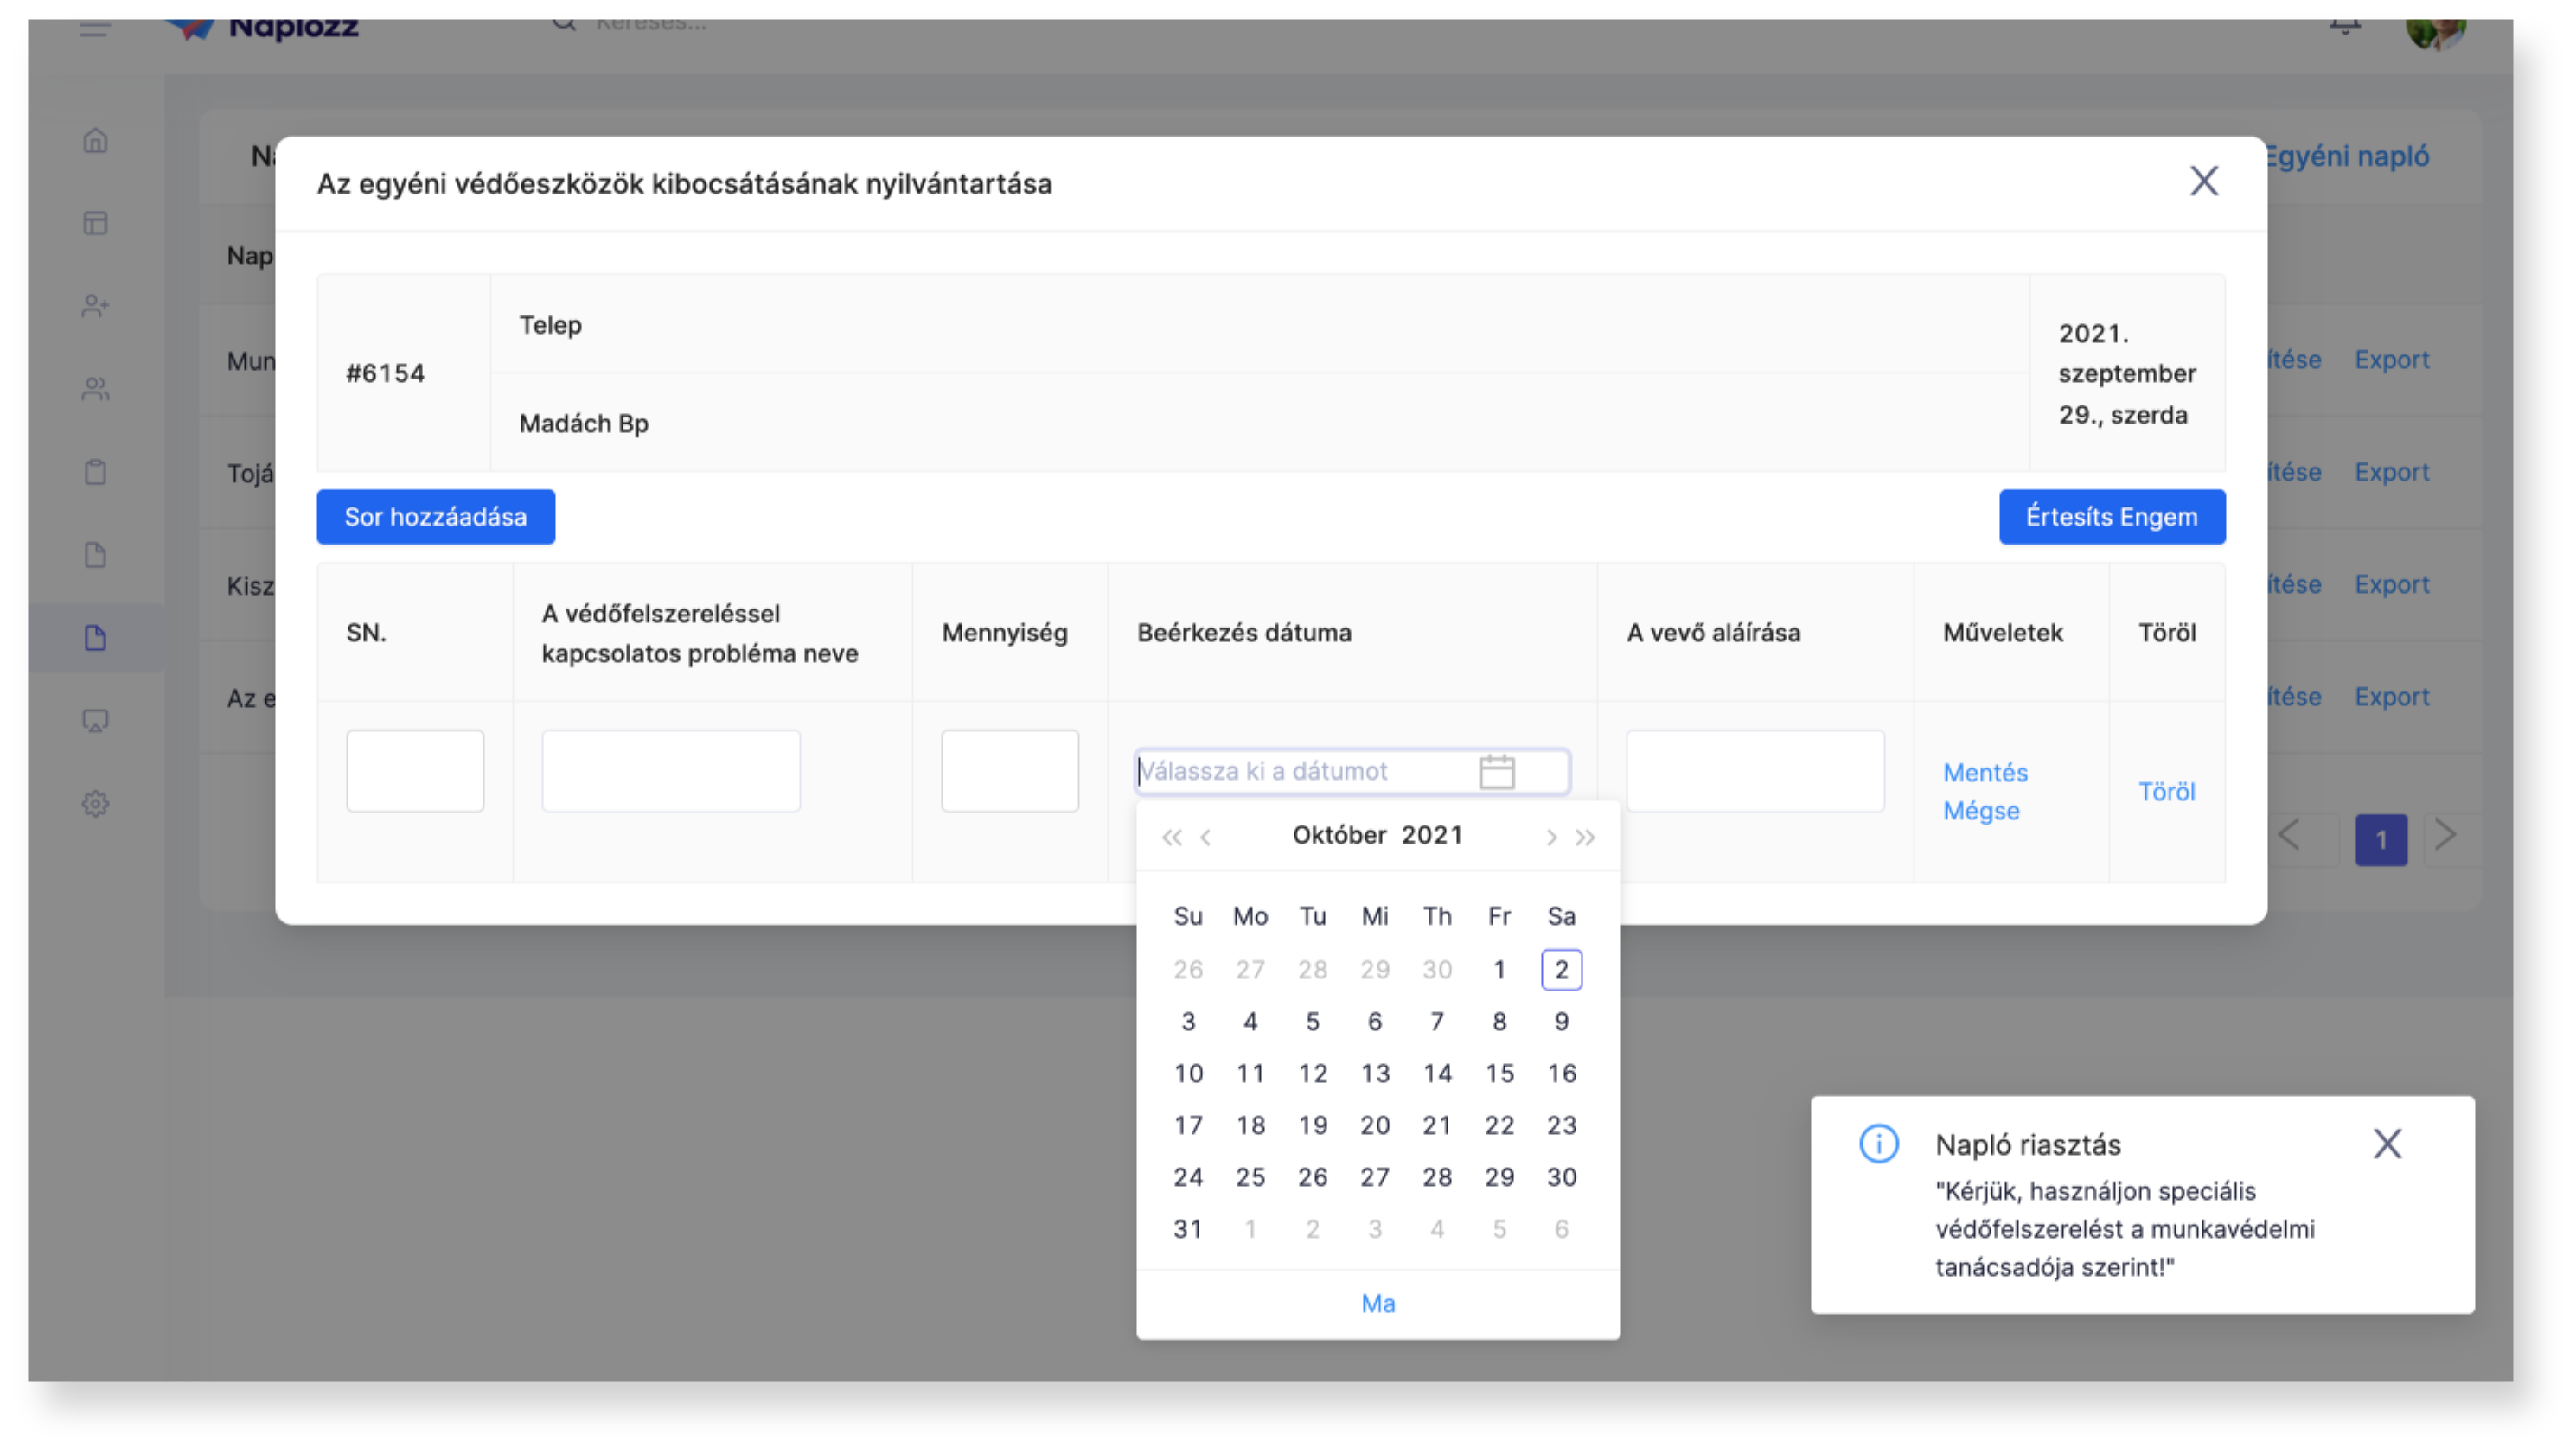
Task: Click Sor hozzáadása button
Action: coord(436,517)
